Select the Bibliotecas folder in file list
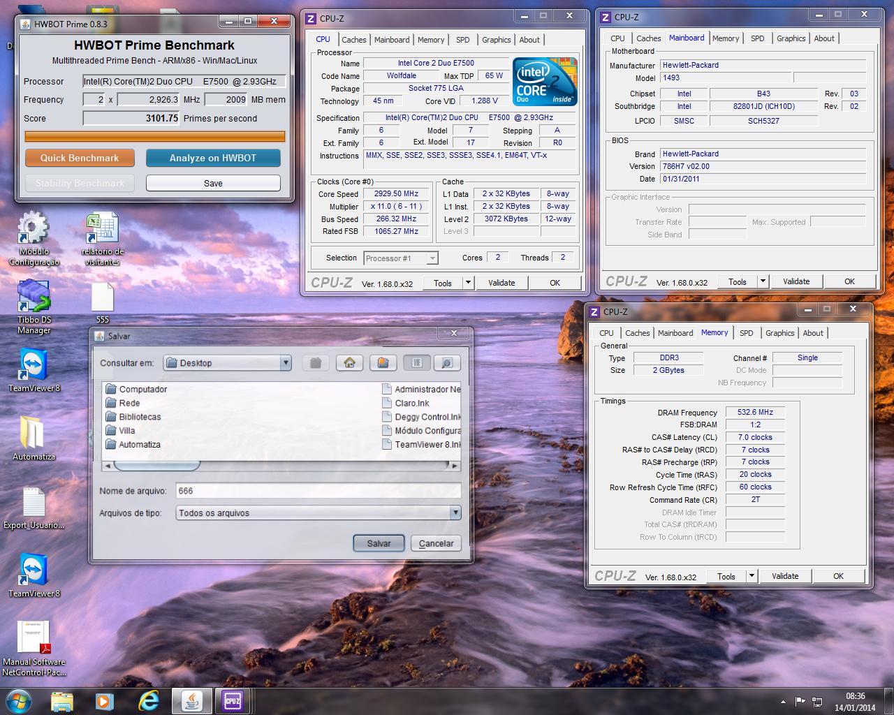 [133, 417]
